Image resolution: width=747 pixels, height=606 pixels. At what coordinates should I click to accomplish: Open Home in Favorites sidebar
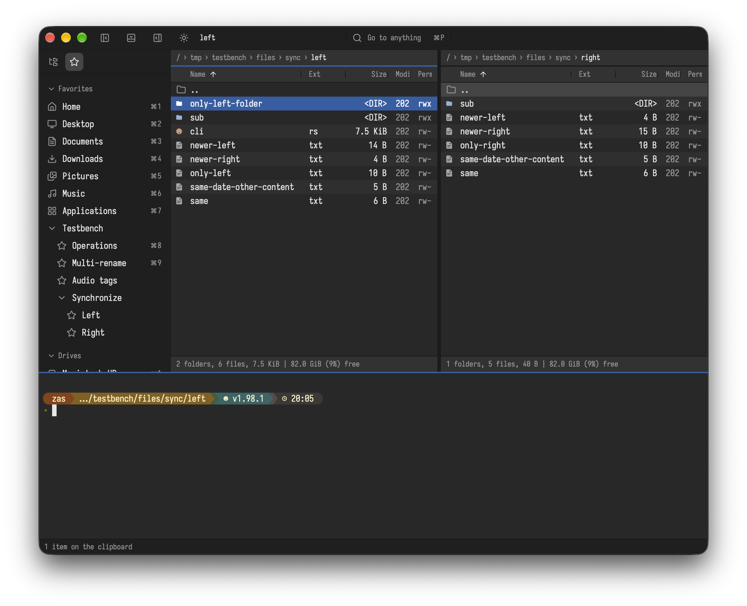[104, 106]
